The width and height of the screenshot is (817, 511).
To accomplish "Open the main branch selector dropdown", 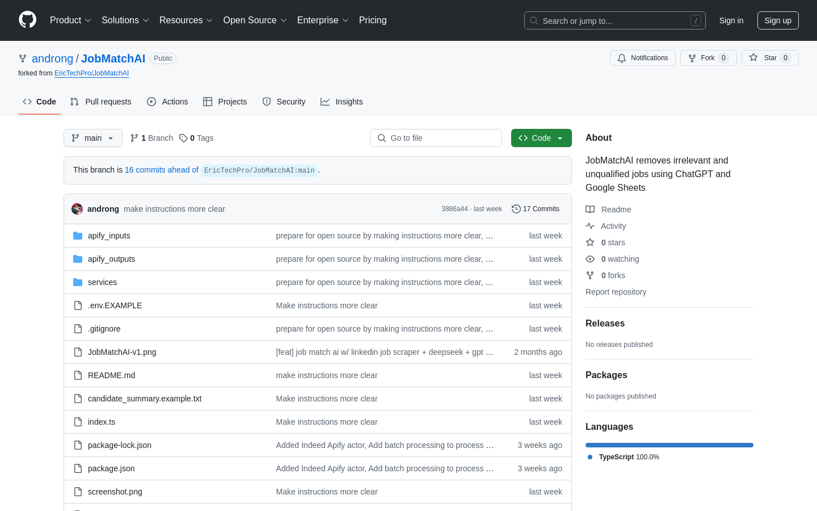I will [x=93, y=138].
